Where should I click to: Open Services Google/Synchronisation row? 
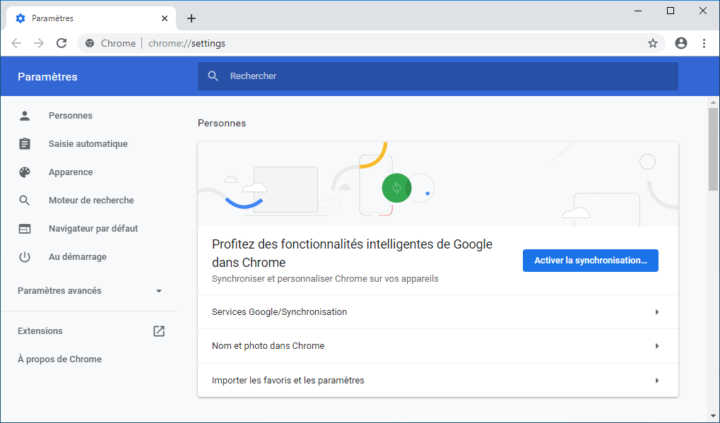pyautogui.click(x=437, y=312)
